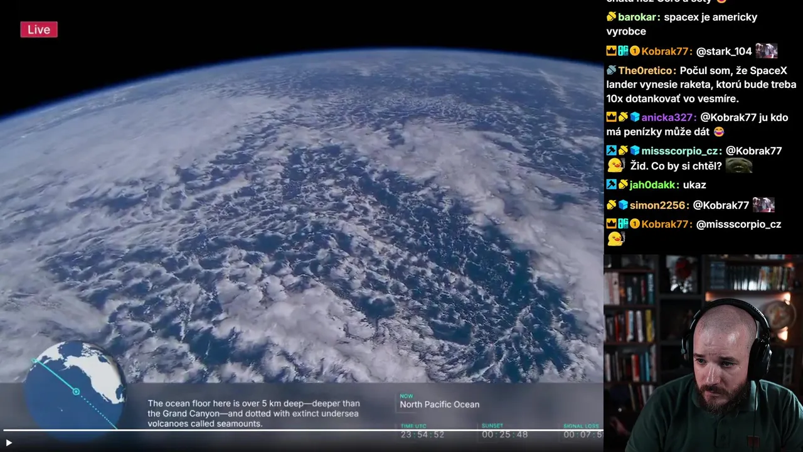This screenshot has height=452, width=803.
Task: Click duck emote under Kobrak77's last message
Action: click(616, 239)
